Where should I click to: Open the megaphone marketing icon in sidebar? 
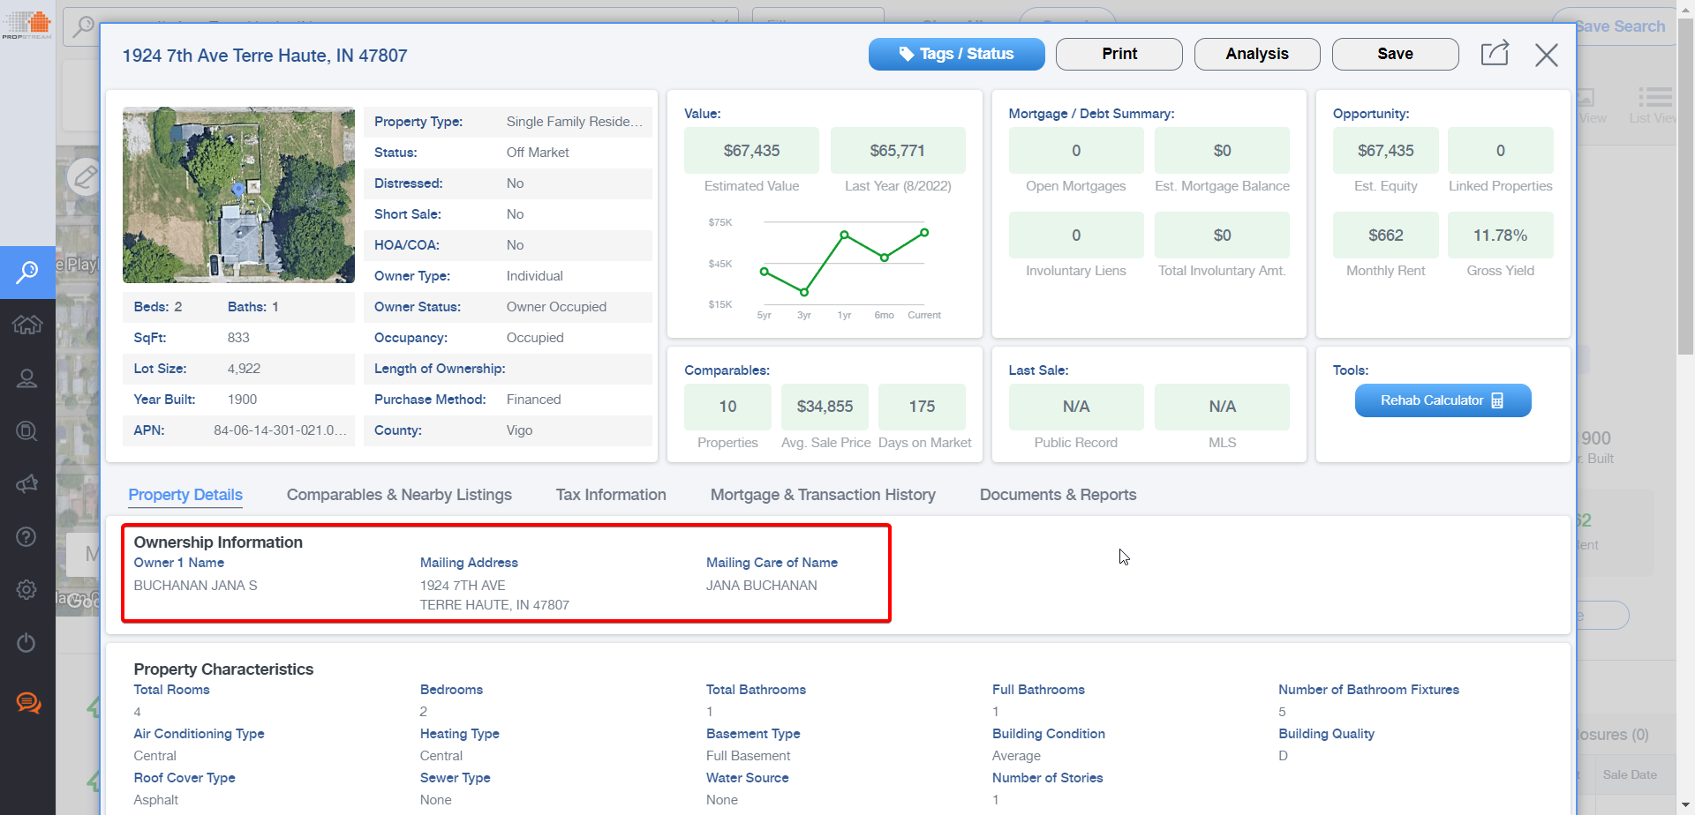pos(27,483)
